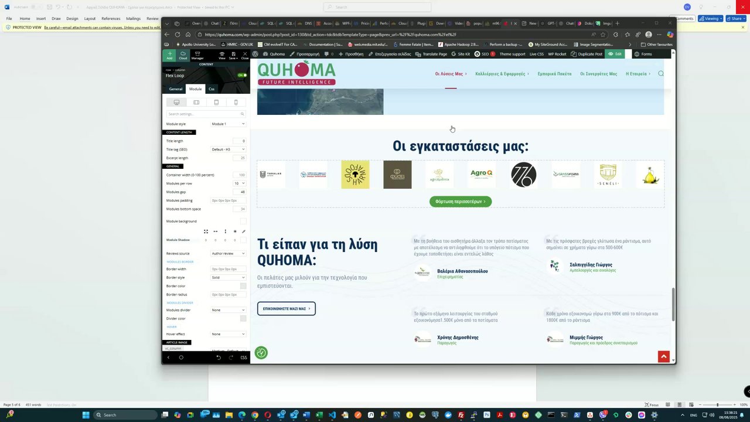Click the Agro Q partner logo

482,175
